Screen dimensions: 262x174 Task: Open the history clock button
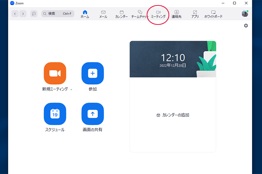tap(34, 14)
